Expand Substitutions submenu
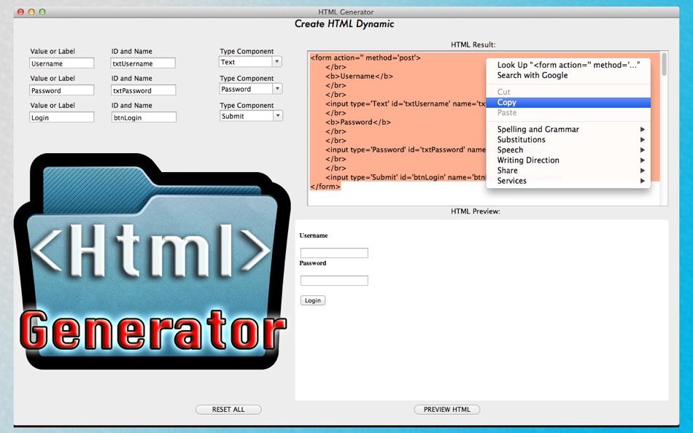Viewport: 693px width, 433px height. (x=568, y=139)
